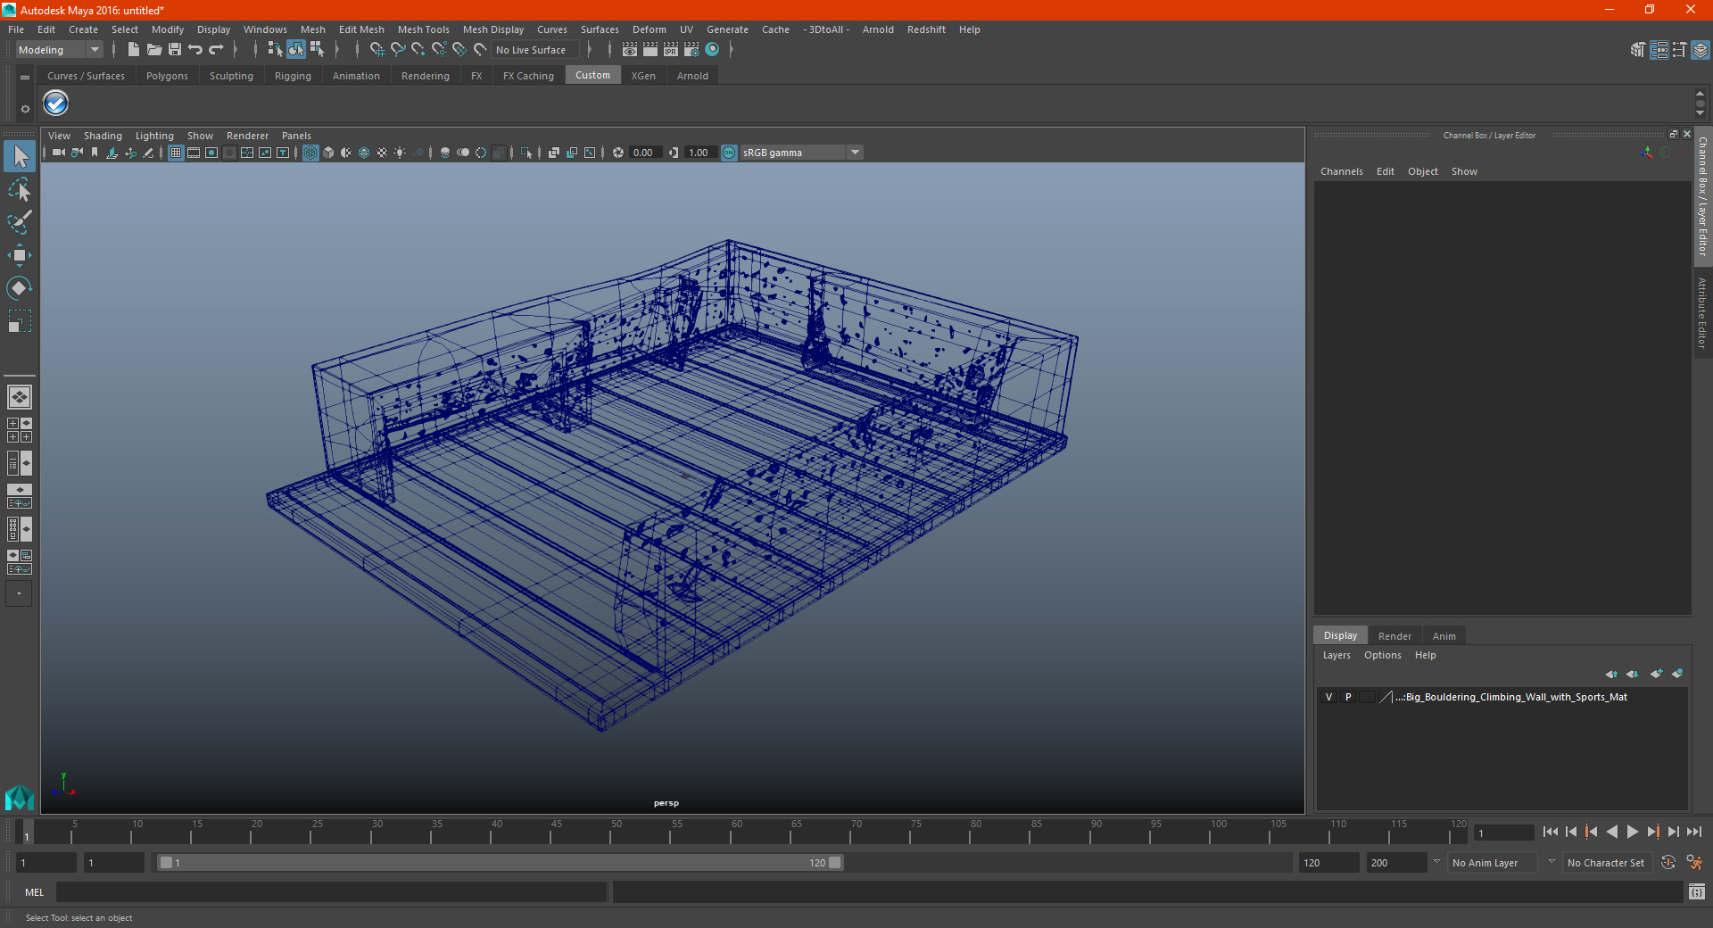Click MEL command language label
1713x928 pixels.
coord(34,892)
